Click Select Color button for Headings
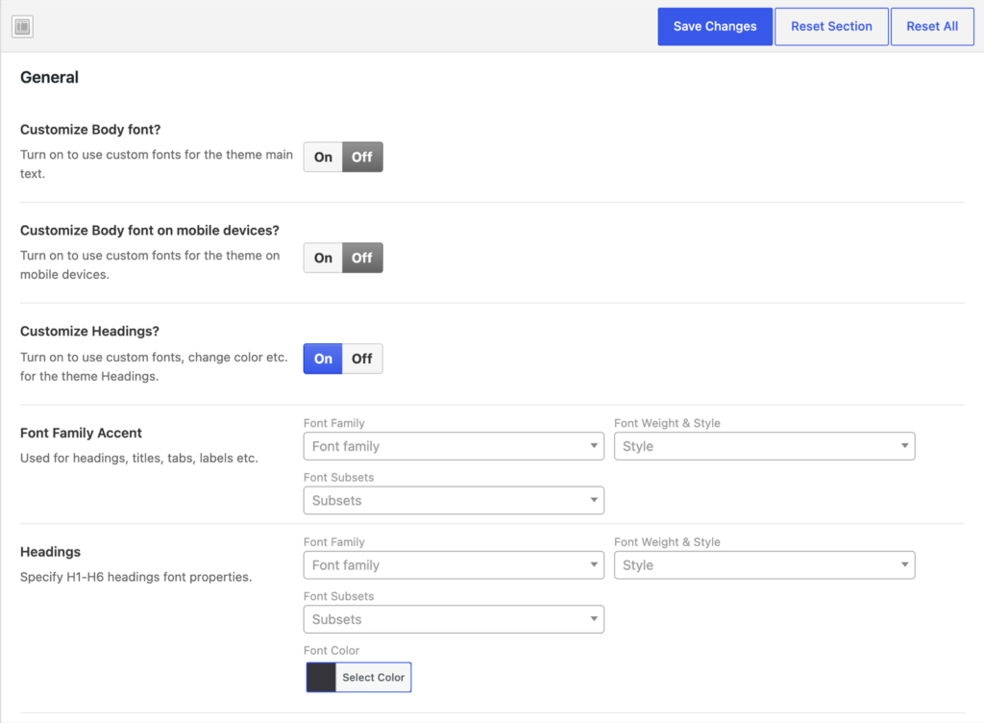This screenshot has height=723, width=984. coord(374,677)
